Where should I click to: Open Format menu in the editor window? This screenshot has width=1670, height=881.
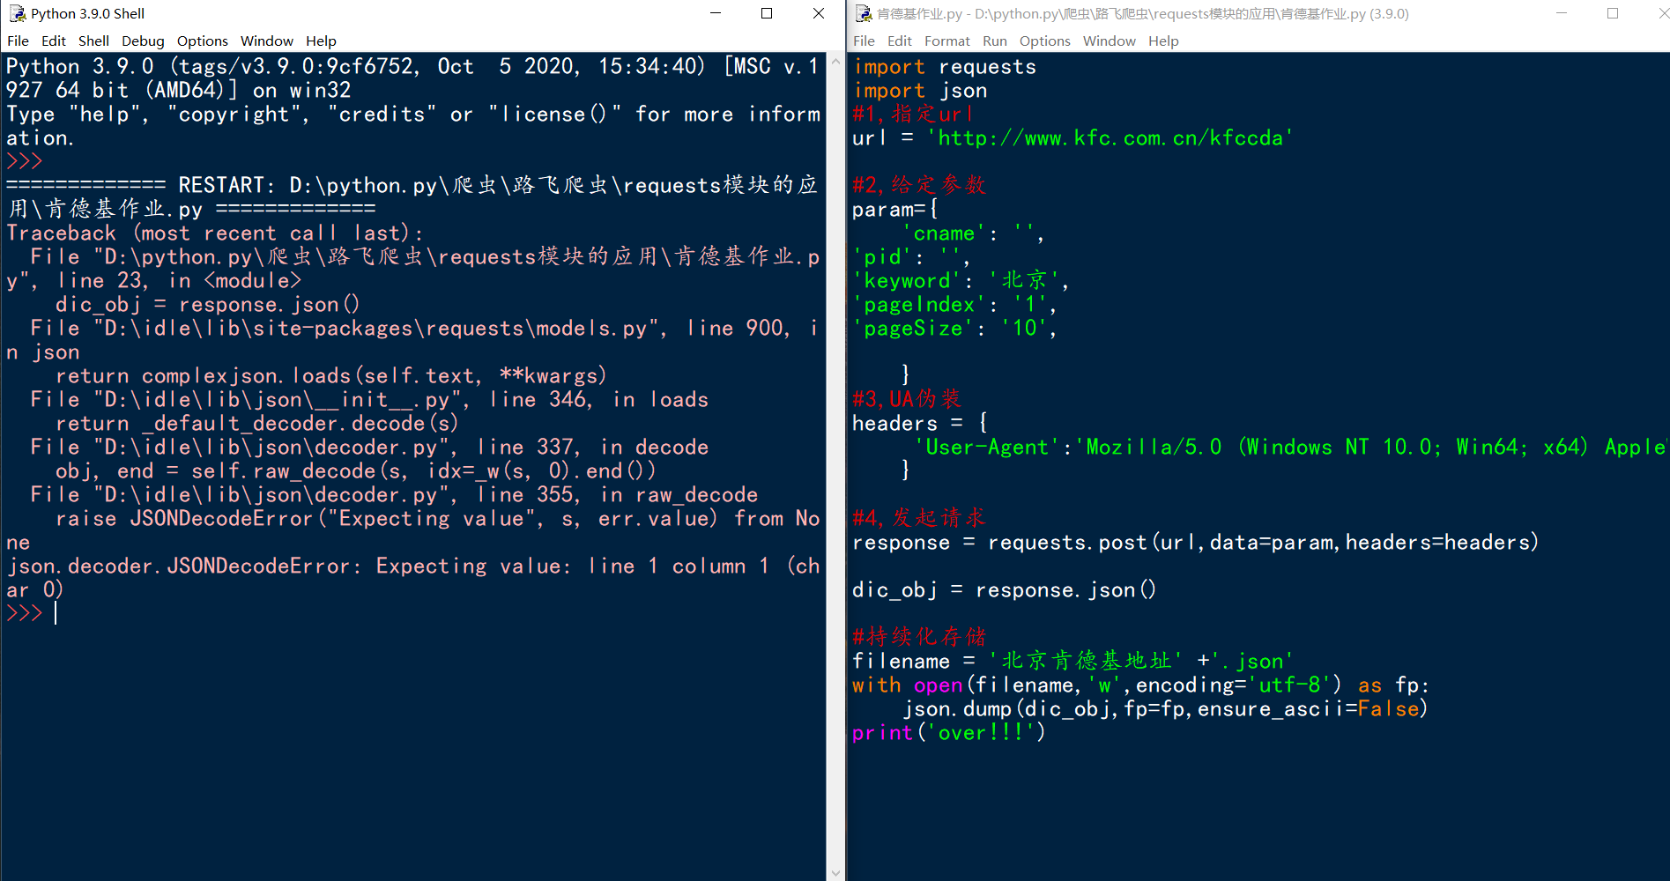[946, 41]
